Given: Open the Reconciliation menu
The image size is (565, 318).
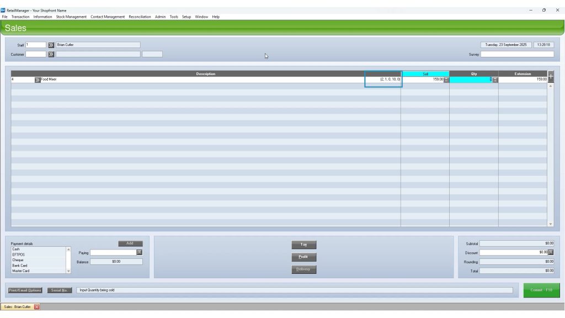Looking at the screenshot, I should [140, 17].
